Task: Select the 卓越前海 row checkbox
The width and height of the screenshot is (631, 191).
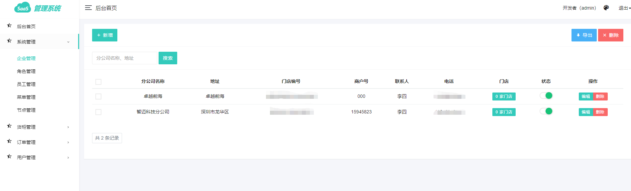Action: pyautogui.click(x=98, y=96)
